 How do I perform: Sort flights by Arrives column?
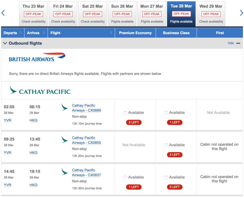tap(36, 33)
